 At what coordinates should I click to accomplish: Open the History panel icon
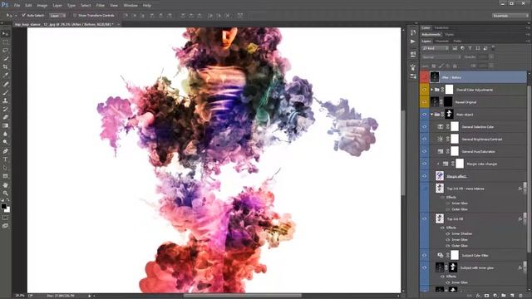[413, 32]
